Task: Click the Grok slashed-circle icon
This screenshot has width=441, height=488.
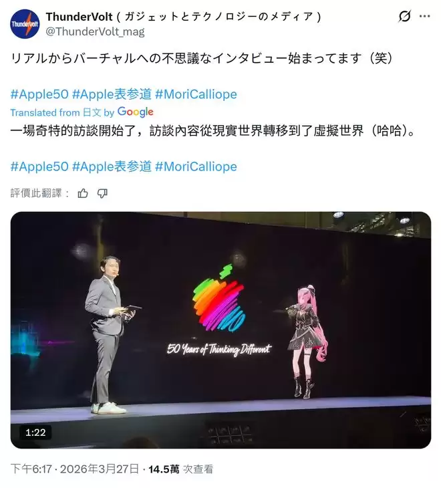Action: [x=405, y=16]
